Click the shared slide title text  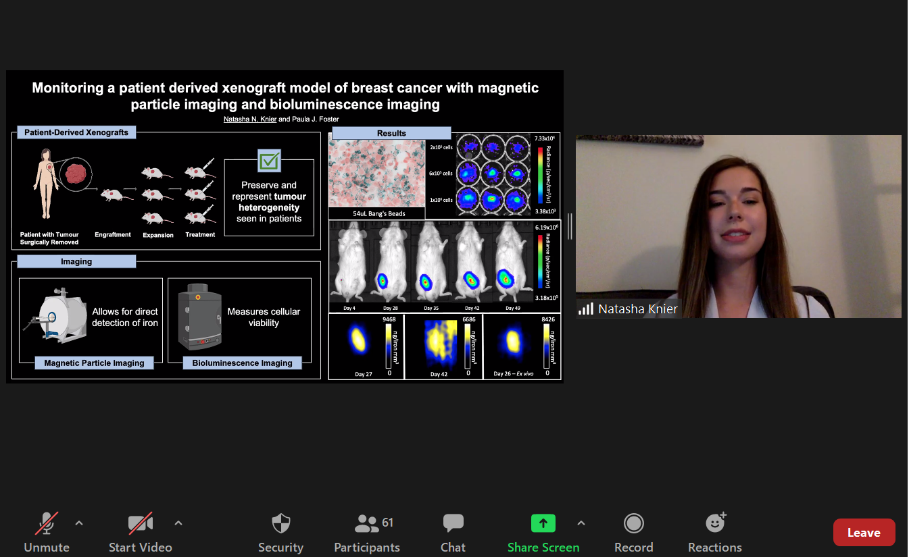coord(285,96)
